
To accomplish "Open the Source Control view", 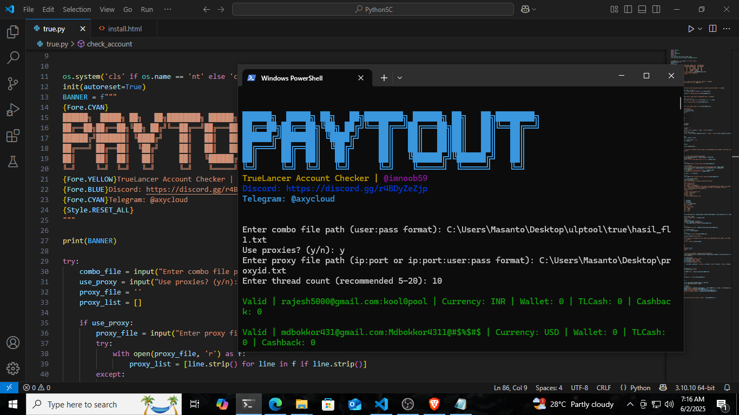I will [13, 83].
